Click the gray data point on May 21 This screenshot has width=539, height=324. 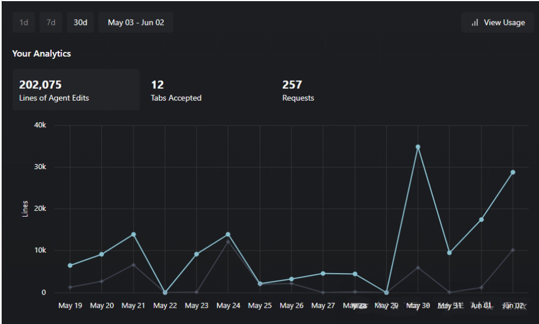point(133,265)
